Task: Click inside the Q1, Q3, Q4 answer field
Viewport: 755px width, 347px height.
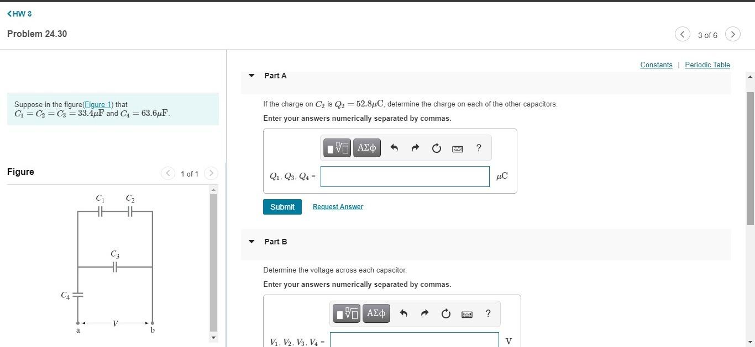Action: (405, 176)
